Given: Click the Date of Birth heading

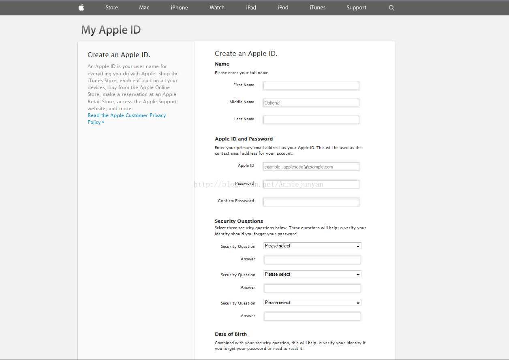Looking at the screenshot, I should coord(231,334).
